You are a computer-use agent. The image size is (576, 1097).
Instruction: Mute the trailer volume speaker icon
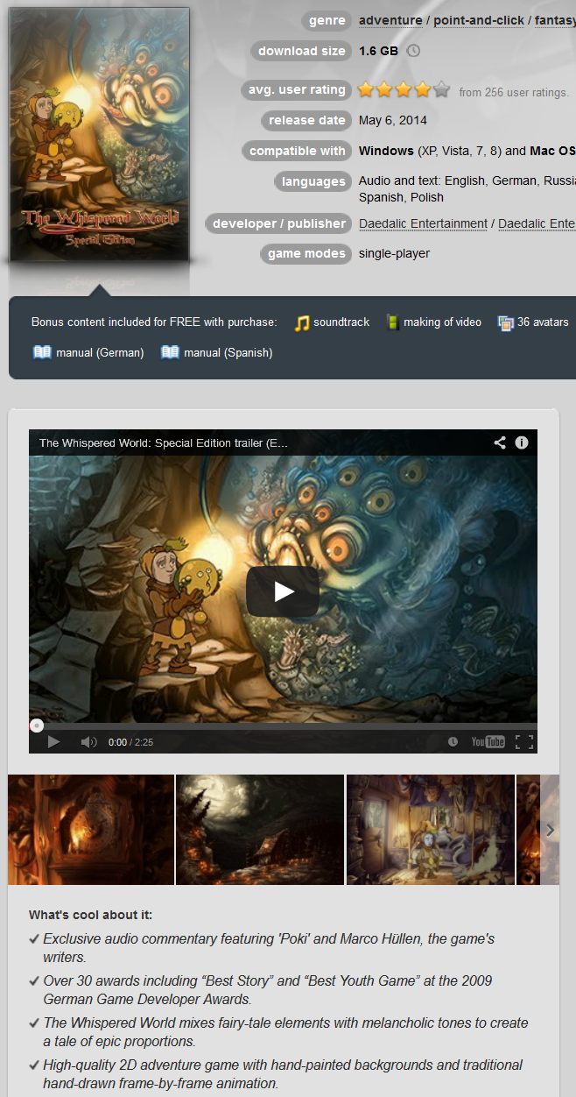(x=88, y=742)
